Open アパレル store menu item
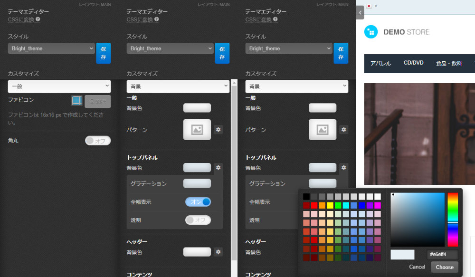Screen dimensions: 475x277 click(381, 63)
